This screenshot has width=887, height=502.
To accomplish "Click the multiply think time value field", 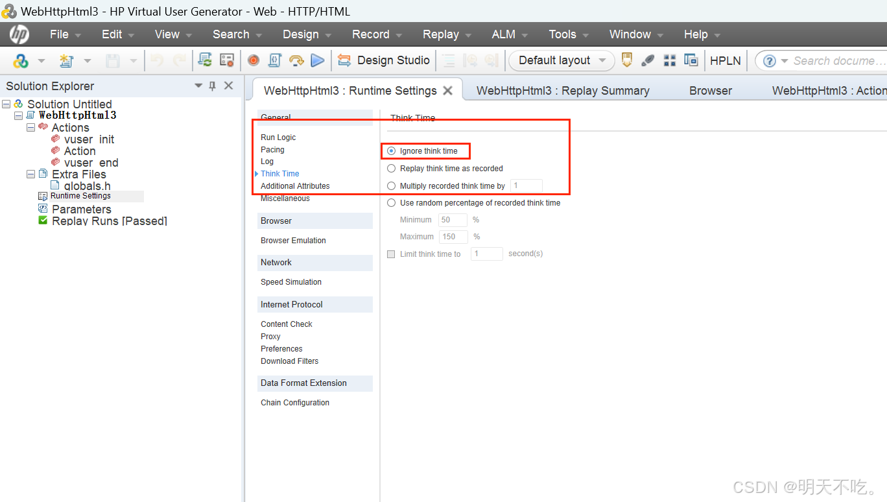I will point(526,186).
